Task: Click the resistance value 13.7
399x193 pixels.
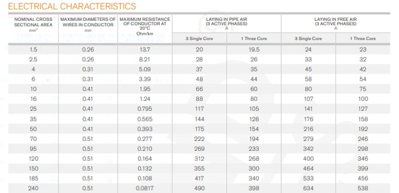Action: 145,49
